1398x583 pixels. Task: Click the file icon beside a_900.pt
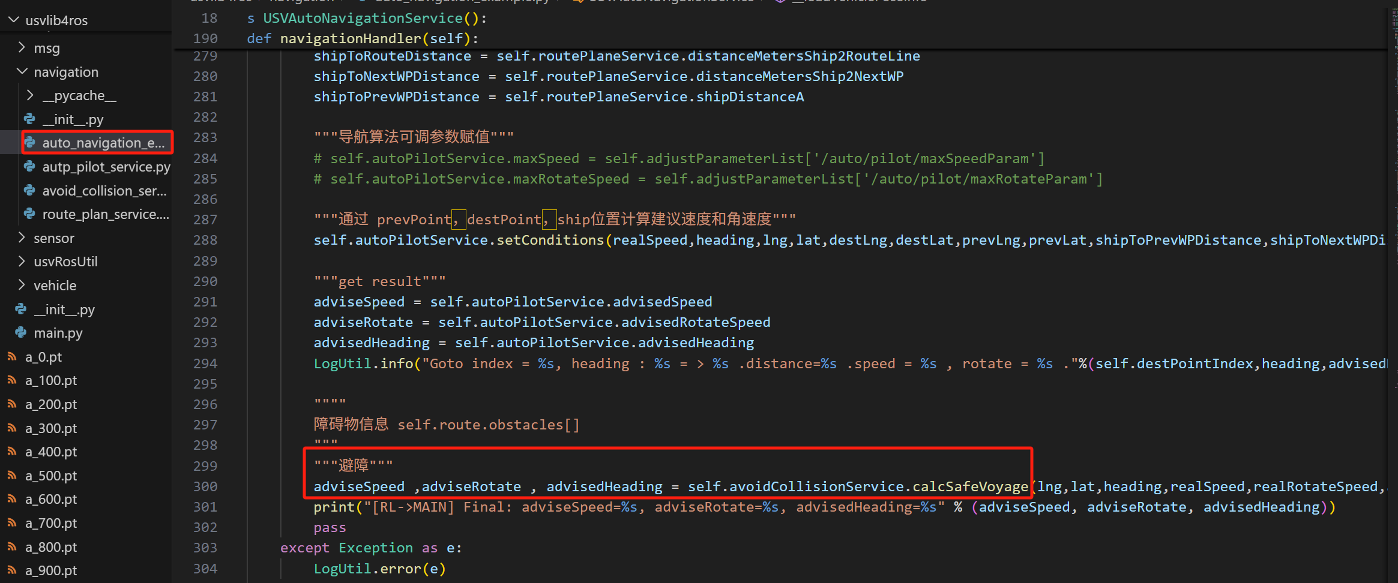(x=12, y=570)
